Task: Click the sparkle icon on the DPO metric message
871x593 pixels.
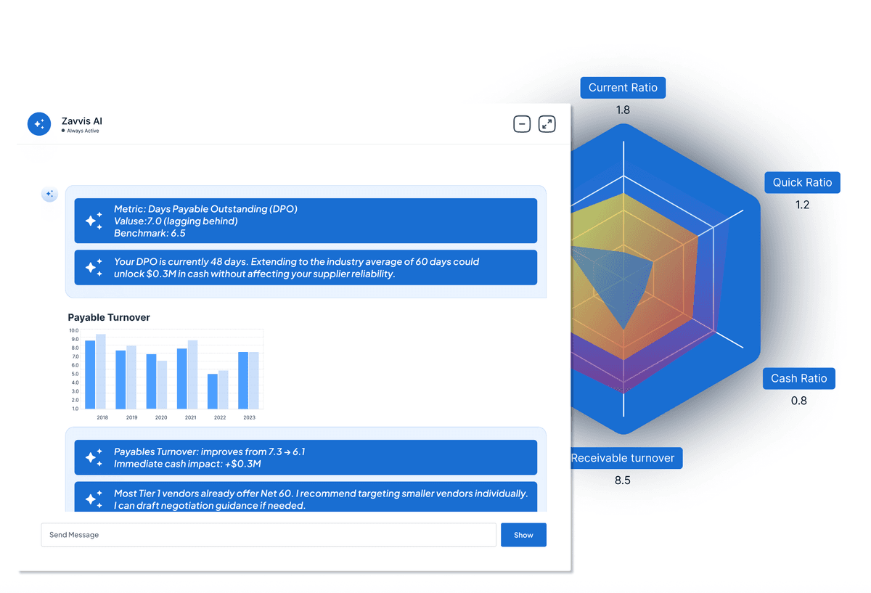Action: click(93, 221)
